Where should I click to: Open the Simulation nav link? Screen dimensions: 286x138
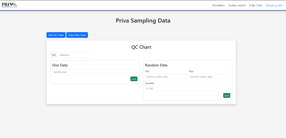point(218,6)
